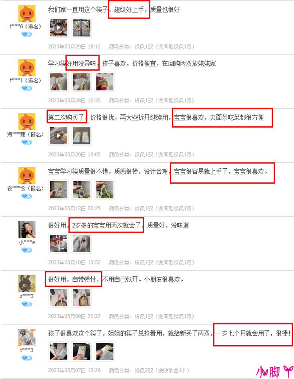Open the third photo in t***1's review
This screenshot has height=379, width=294.
coord(105,82)
